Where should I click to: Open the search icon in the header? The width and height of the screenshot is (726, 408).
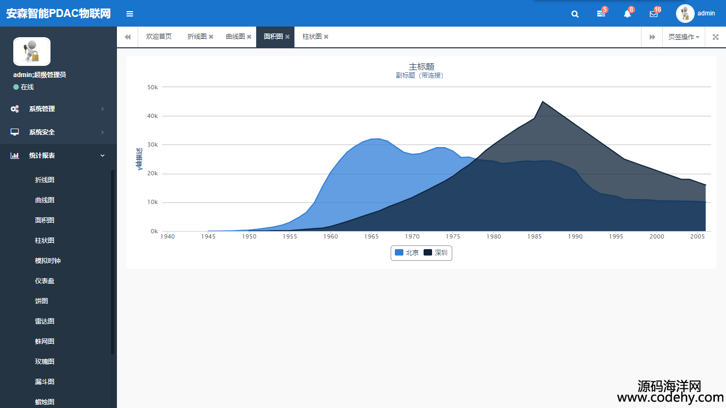click(575, 14)
